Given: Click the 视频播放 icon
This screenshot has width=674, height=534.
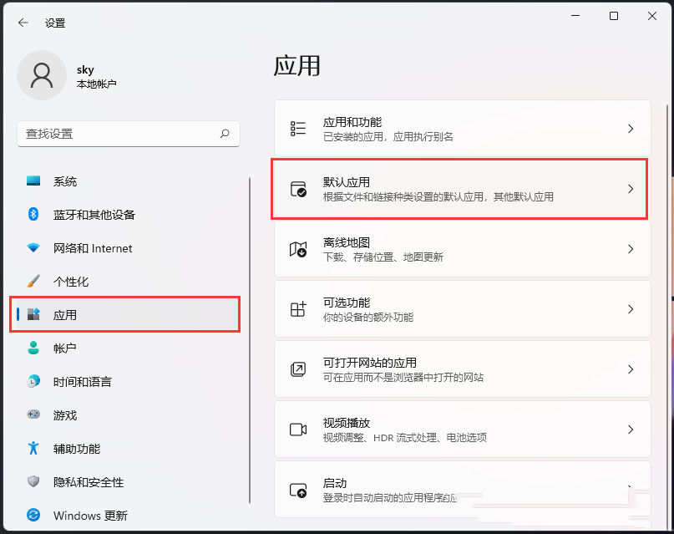Looking at the screenshot, I should pos(297,429).
